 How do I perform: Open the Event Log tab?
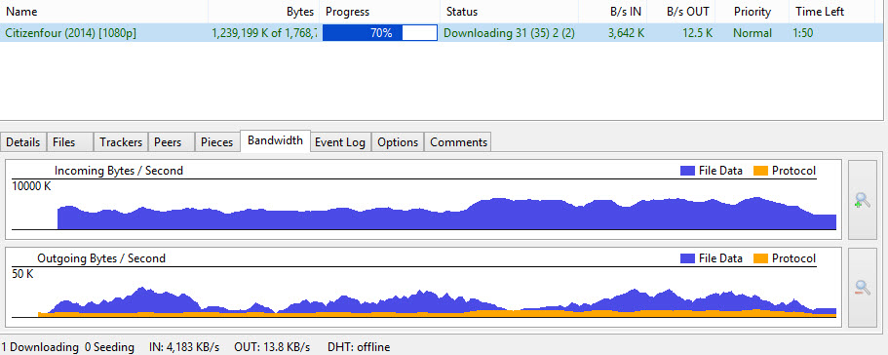[340, 142]
